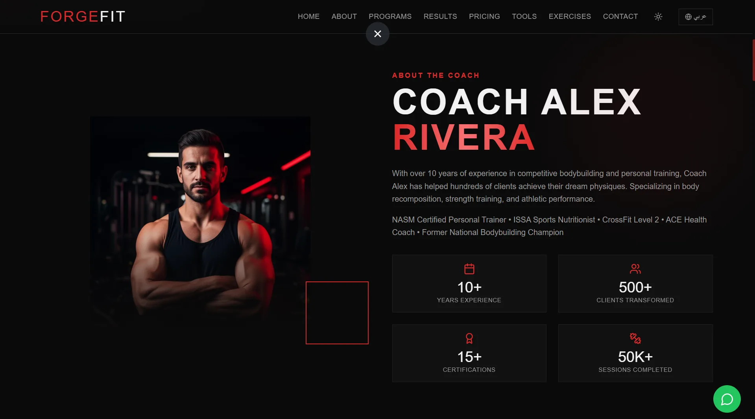Click the award ribbon icon above 15+
Viewport: 755px width, 419px height.
click(469, 338)
